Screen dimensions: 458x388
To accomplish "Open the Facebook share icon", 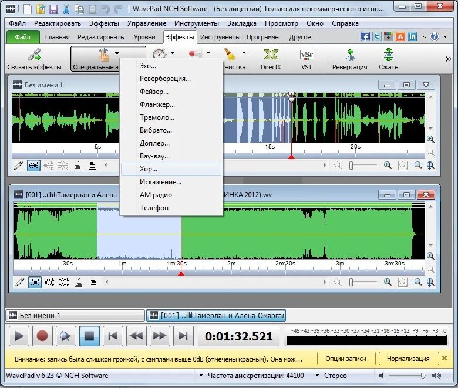I will [365, 37].
